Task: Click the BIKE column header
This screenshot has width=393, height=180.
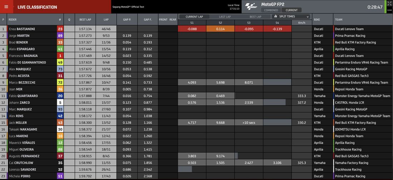Action: tap(317, 20)
